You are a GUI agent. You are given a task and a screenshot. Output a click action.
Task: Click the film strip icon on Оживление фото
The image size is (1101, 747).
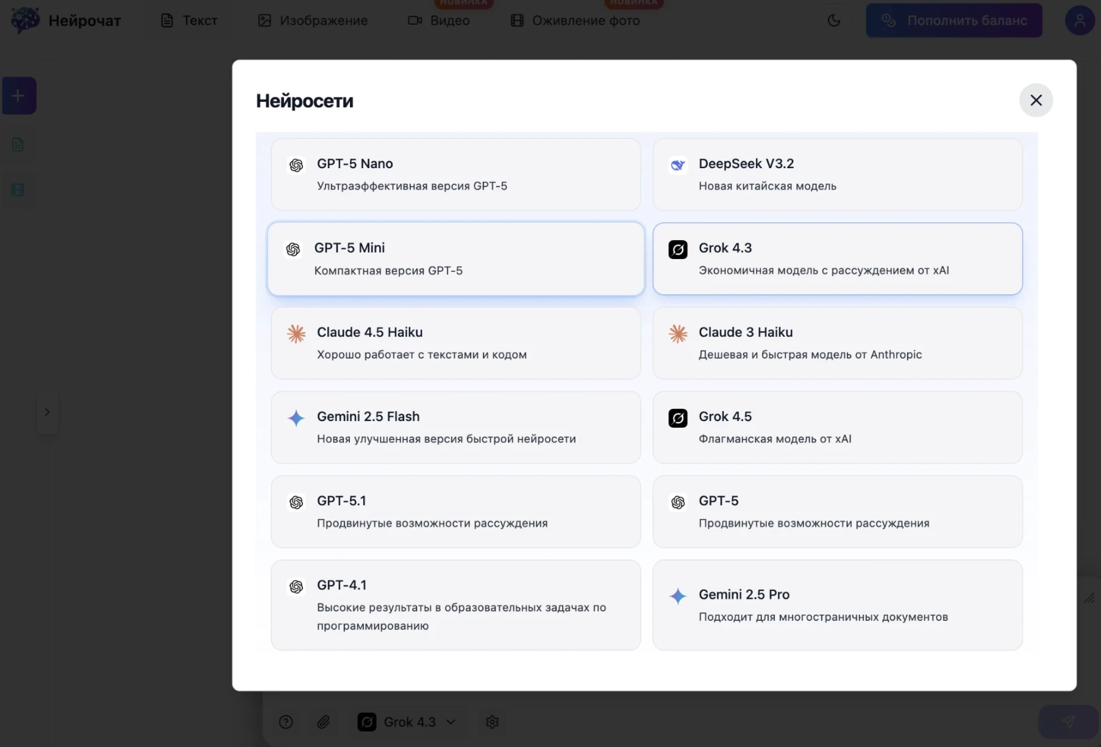(x=517, y=21)
